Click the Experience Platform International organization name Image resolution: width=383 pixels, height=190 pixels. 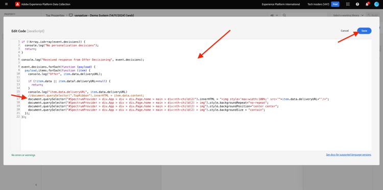[281, 4]
